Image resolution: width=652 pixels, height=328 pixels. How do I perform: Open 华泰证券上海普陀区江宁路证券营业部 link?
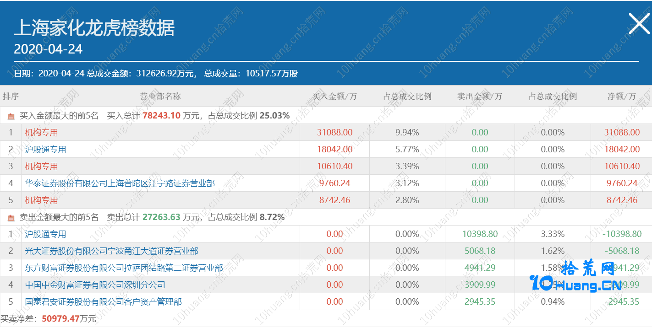tap(120, 183)
